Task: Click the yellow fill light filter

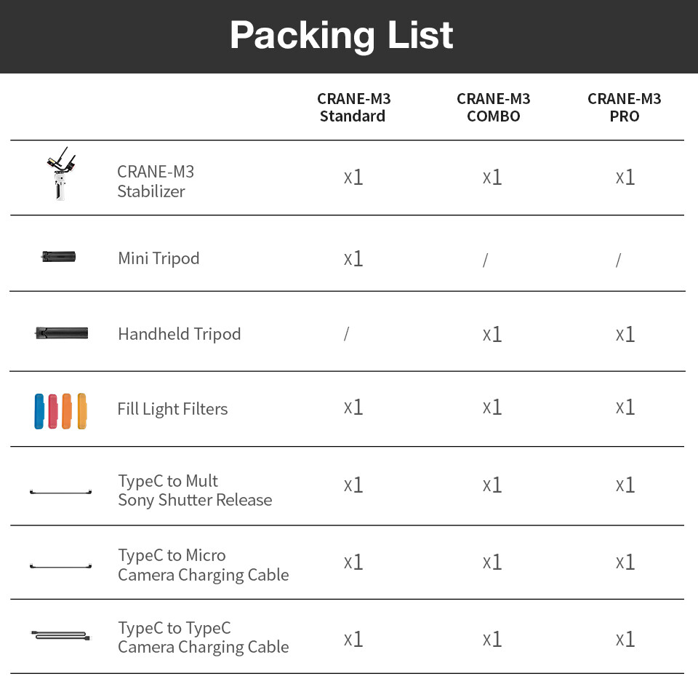Action: click(82, 411)
